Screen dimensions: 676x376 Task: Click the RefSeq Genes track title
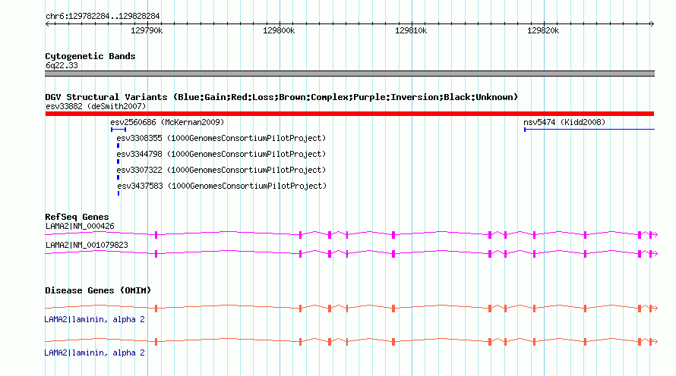click(77, 217)
